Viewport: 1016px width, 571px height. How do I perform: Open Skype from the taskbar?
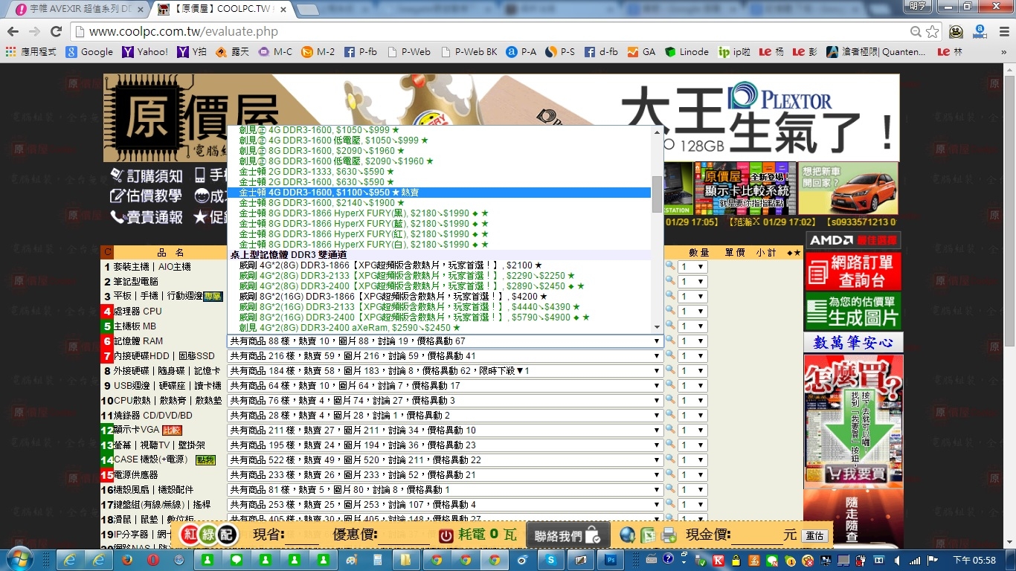click(551, 560)
